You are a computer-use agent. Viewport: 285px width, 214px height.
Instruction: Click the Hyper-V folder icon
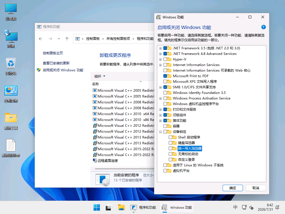pos(169,59)
